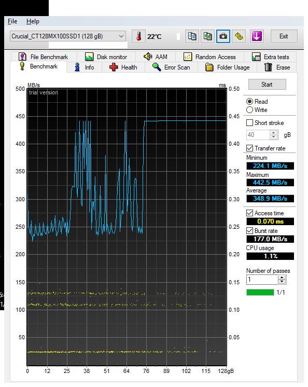This screenshot has width=308, height=387.
Task: Open the Extra tests tab
Action: 270,57
